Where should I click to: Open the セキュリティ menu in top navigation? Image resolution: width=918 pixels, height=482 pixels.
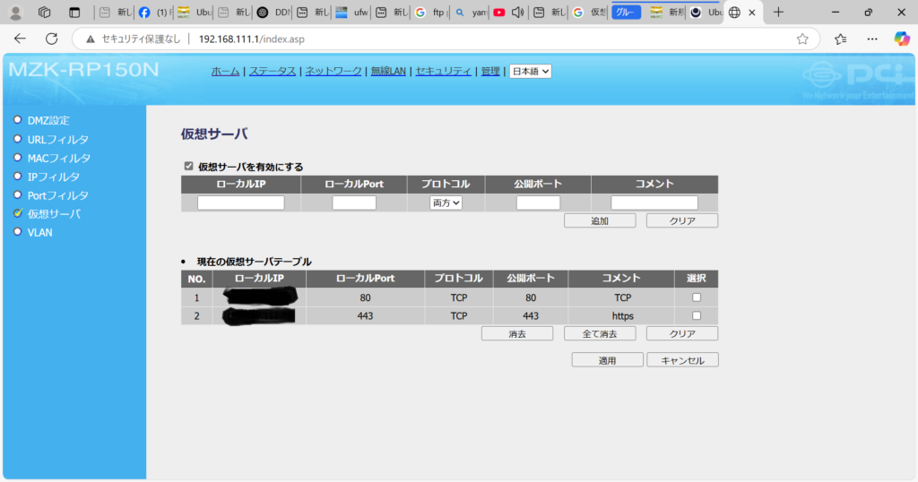coord(443,72)
